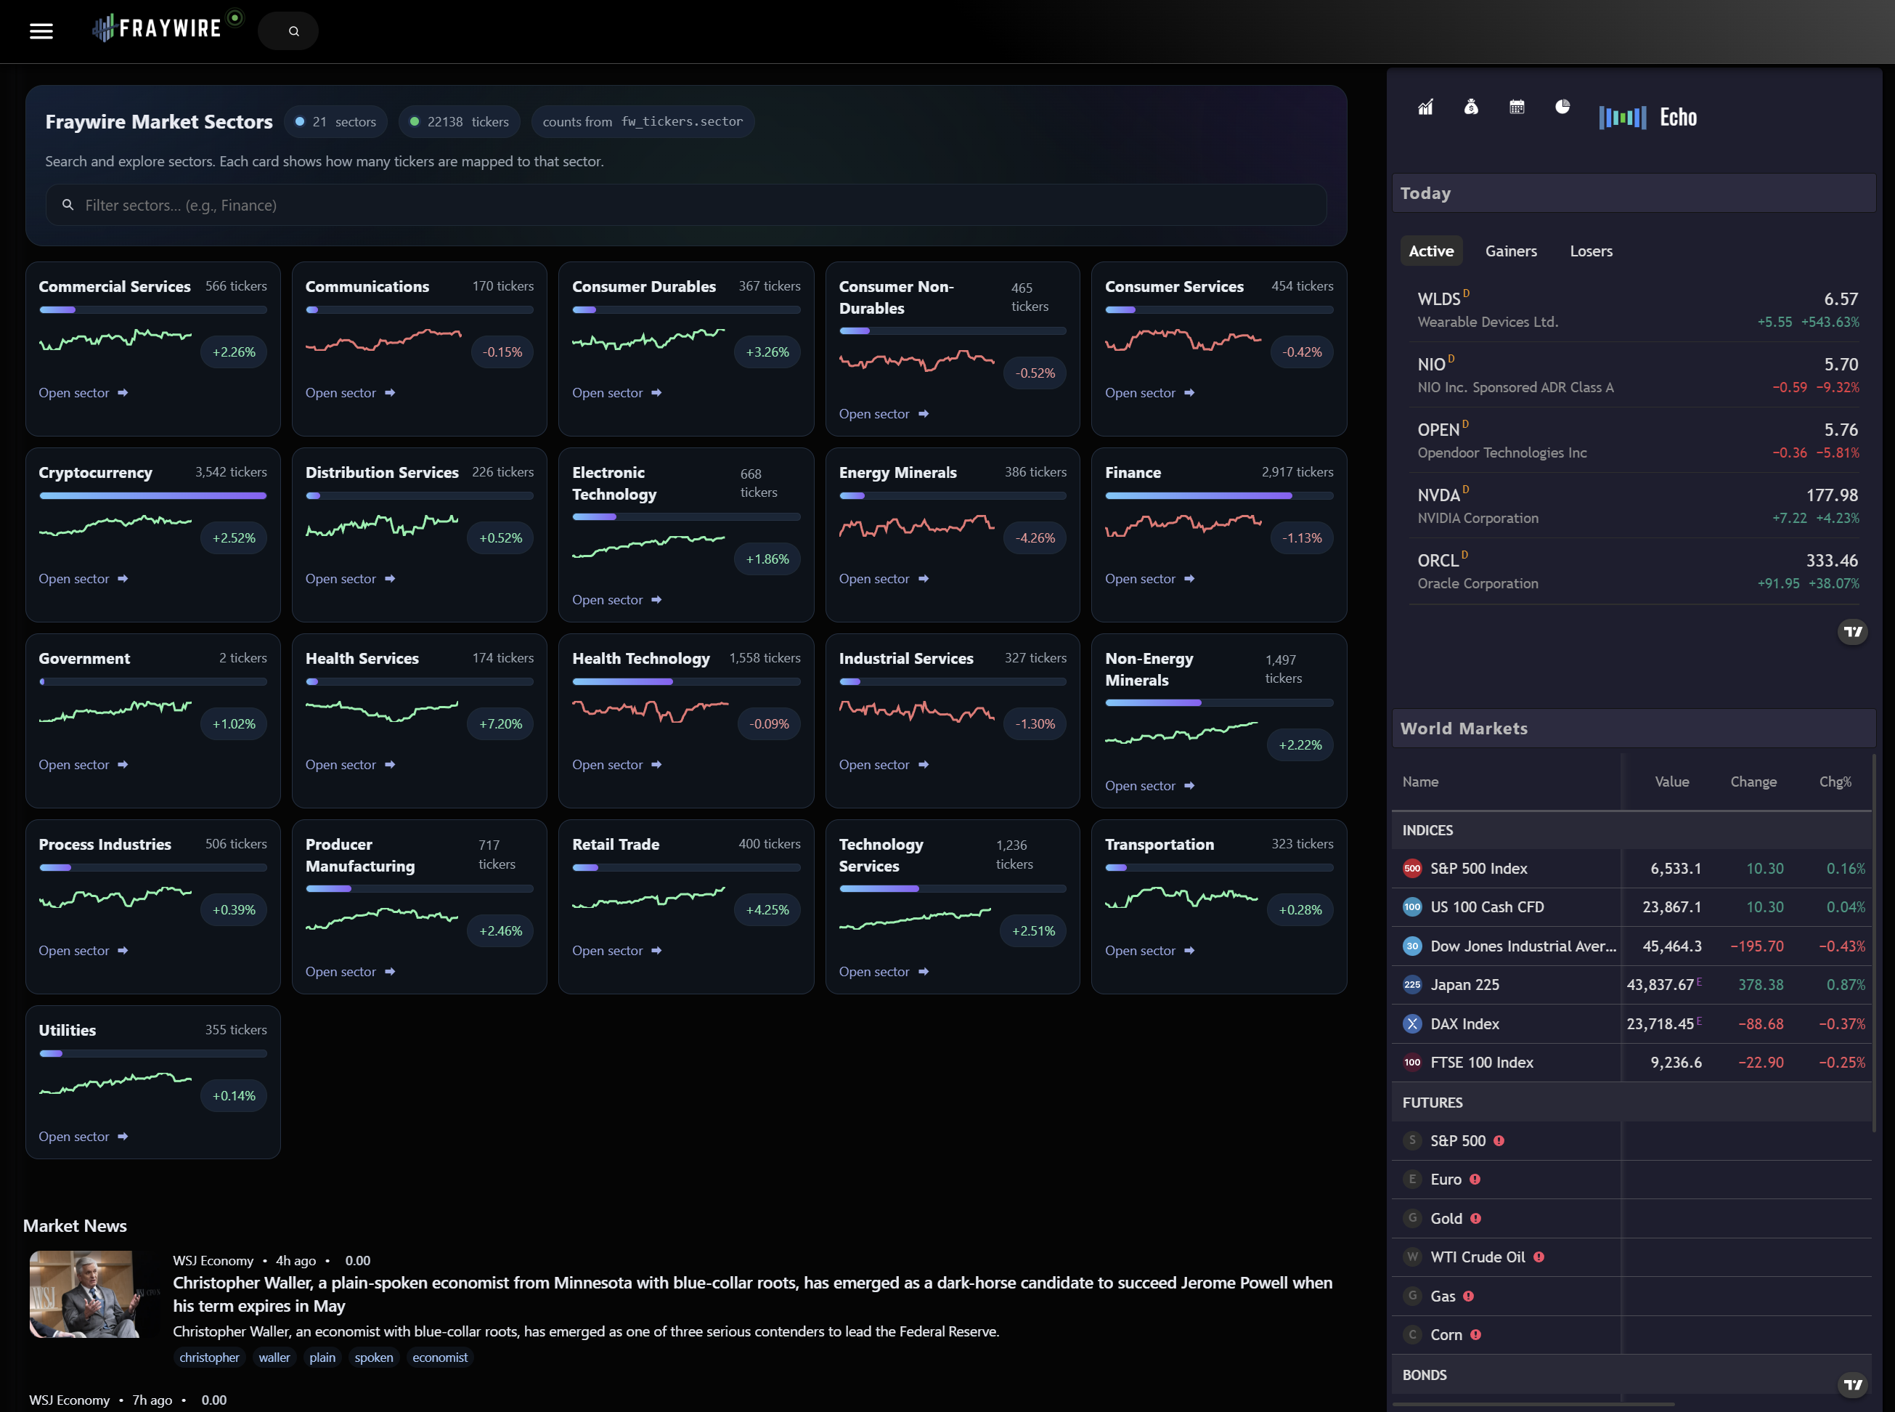Screen dimensions: 1895x1412
Task: Click the Fraywire logo
Action: pyautogui.click(x=158, y=28)
